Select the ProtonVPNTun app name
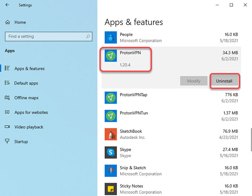This screenshot has height=196, width=252. point(134,113)
